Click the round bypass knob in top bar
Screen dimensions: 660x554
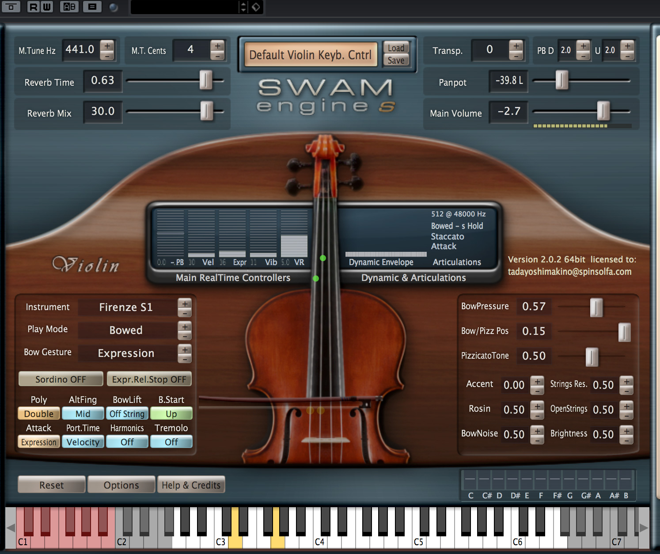[114, 7]
